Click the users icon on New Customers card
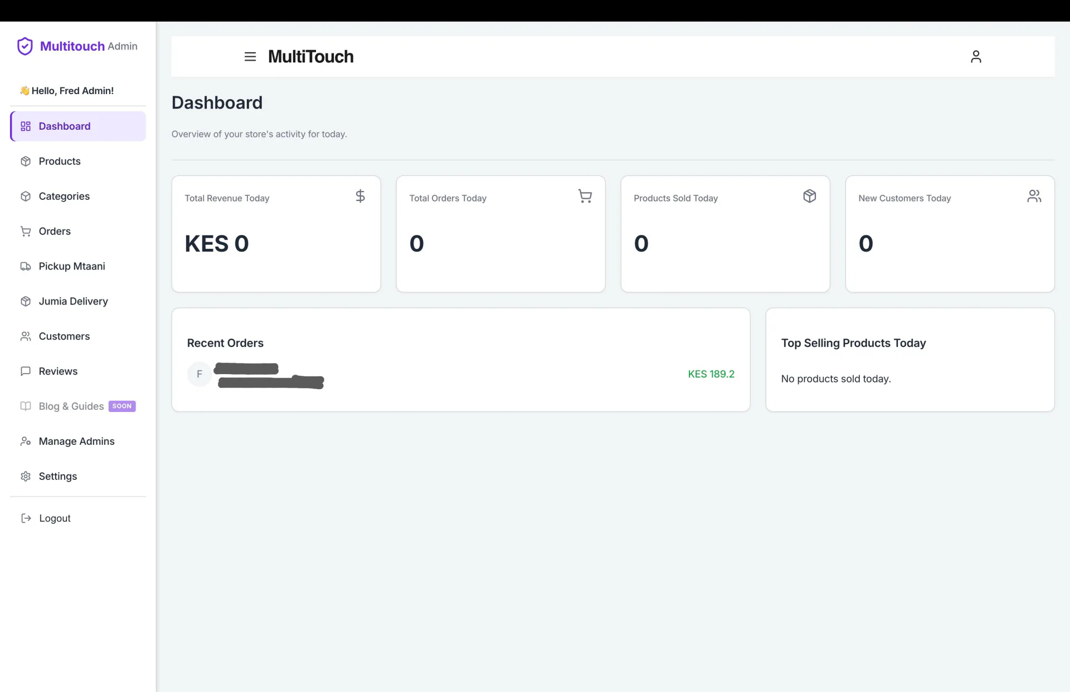This screenshot has height=692, width=1070. [1034, 196]
